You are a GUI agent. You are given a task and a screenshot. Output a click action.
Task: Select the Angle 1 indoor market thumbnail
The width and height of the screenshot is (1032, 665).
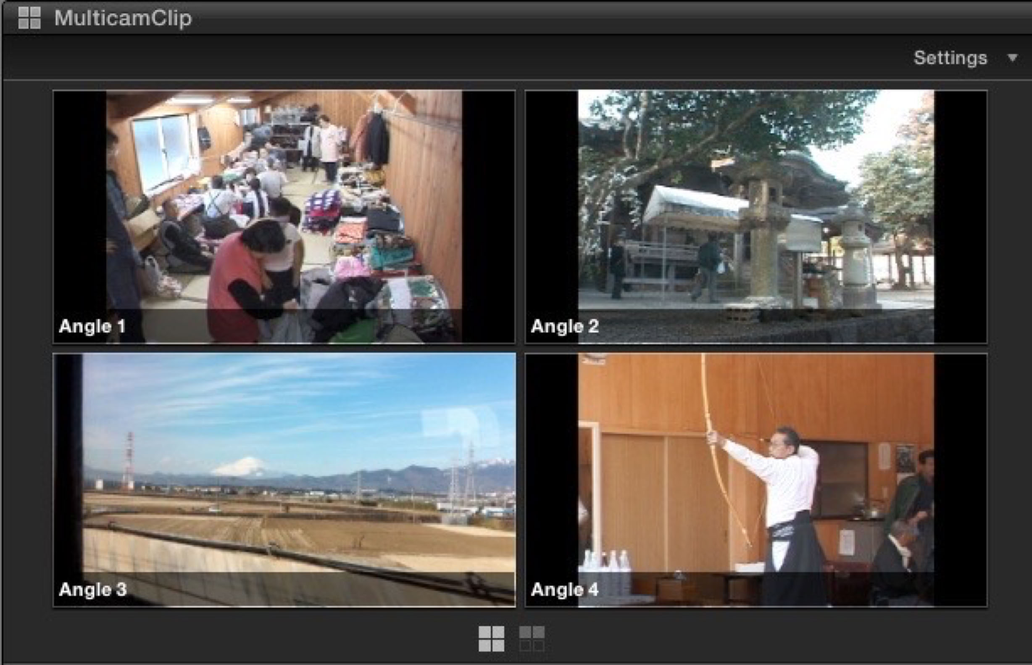pyautogui.click(x=284, y=203)
